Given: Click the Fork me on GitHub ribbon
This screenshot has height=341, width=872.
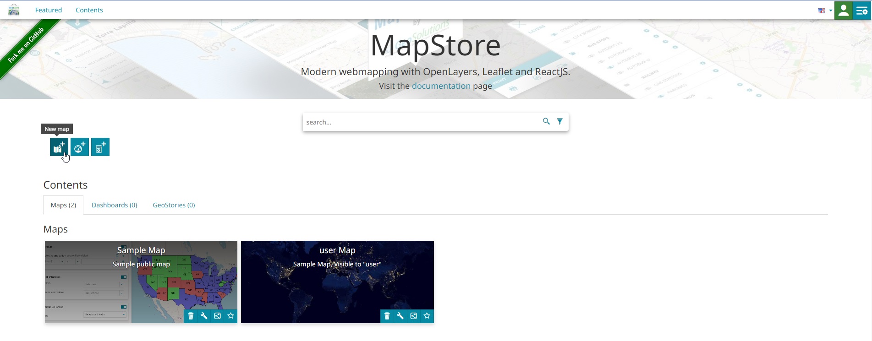Looking at the screenshot, I should pyautogui.click(x=26, y=44).
